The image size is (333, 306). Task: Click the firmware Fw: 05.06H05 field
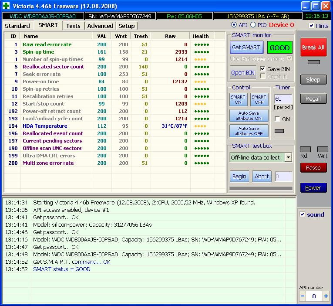pos(184,16)
